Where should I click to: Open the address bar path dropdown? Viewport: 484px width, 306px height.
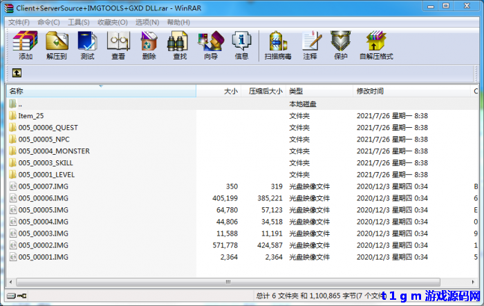473,73
